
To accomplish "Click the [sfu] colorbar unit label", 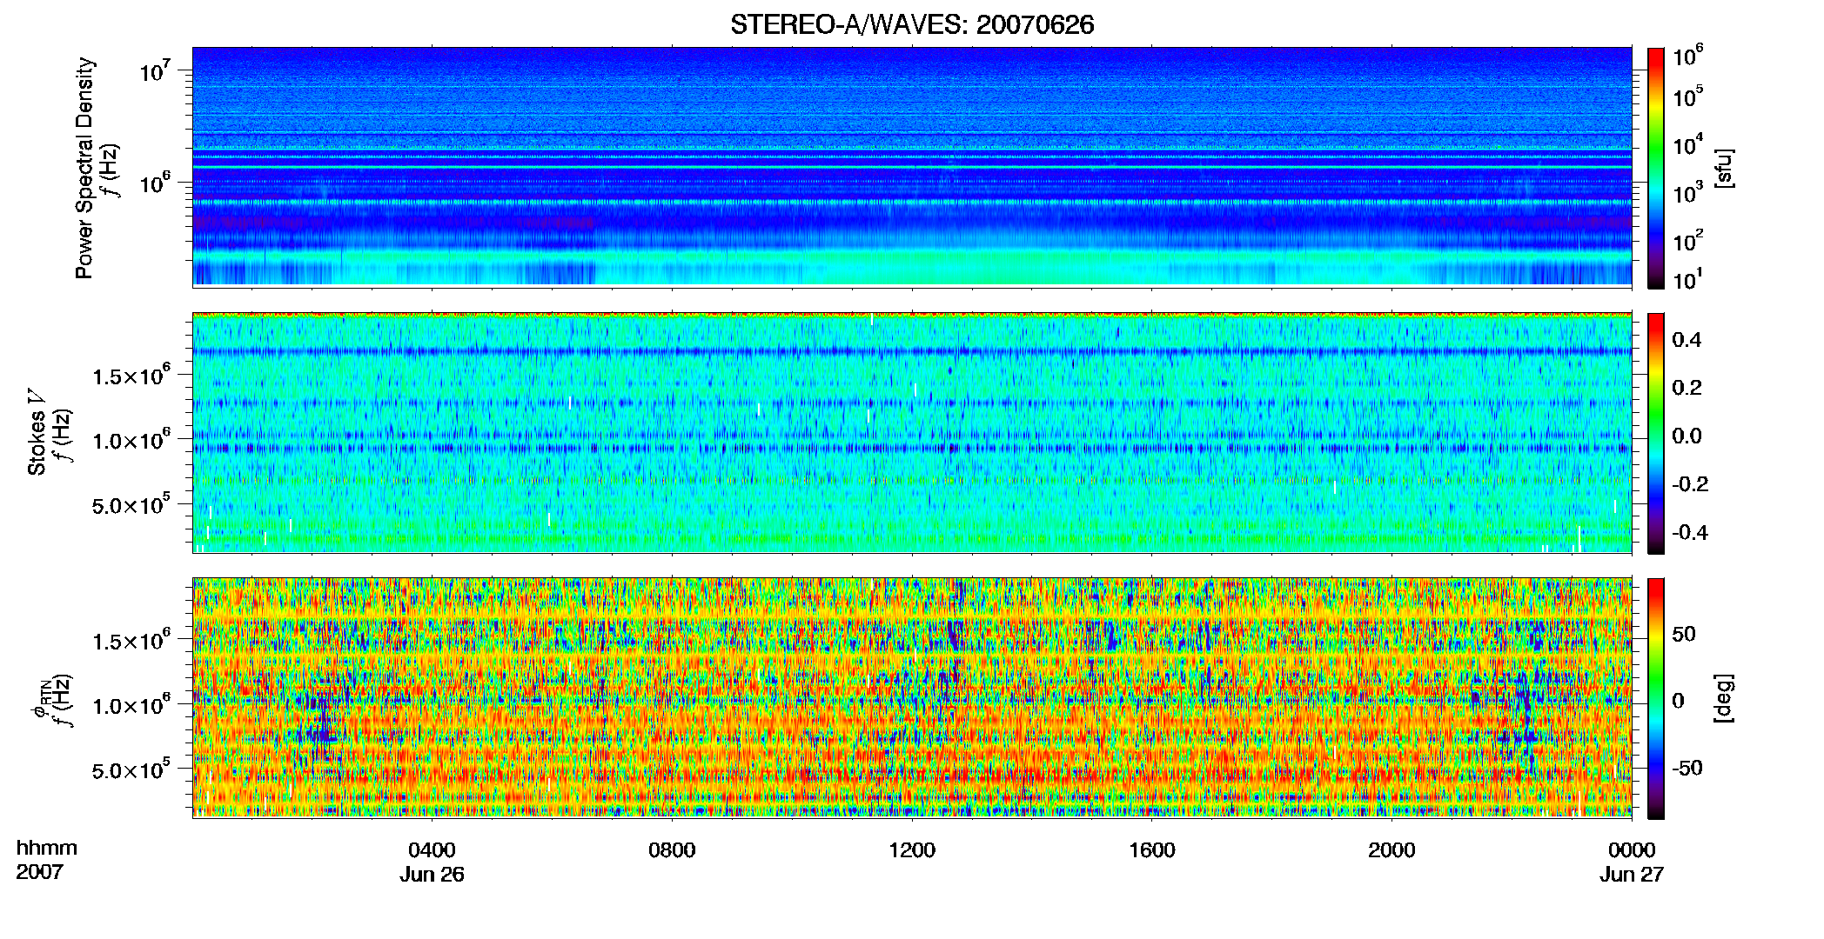I will pyautogui.click(x=1724, y=168).
